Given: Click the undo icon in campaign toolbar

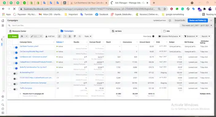Looking at the screenshot, I should point(65,36).
